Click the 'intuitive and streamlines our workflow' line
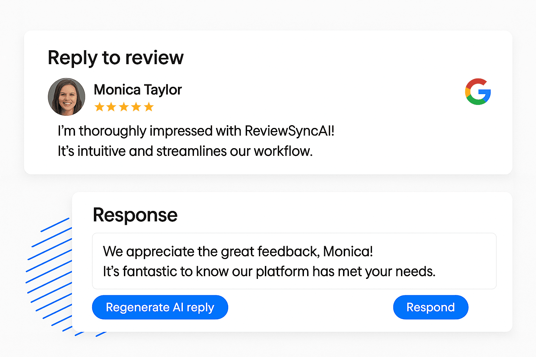Viewport: 536px width, 357px height. 185,151
